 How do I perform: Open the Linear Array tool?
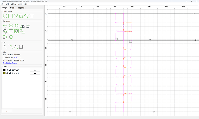[x=5, y=37]
